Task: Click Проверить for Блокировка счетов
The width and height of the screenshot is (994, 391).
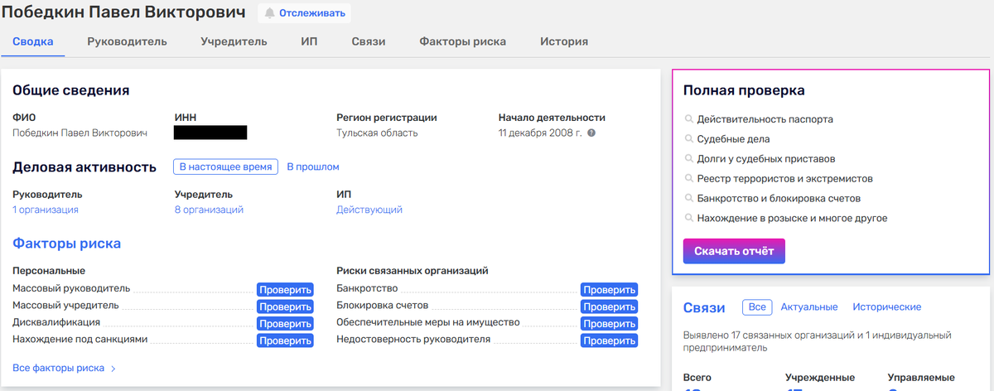Action: 609,307
